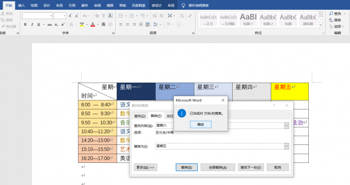
Task: Switch to the Insert ribbon tab
Action: point(22,5)
